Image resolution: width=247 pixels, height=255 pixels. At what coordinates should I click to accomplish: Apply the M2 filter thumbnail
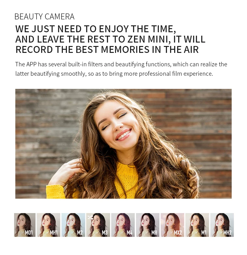click(73, 225)
